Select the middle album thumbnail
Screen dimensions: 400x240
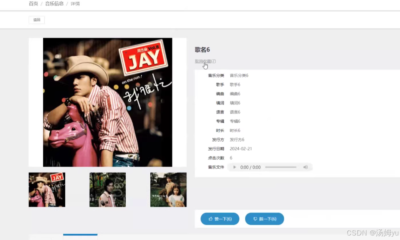click(x=107, y=189)
